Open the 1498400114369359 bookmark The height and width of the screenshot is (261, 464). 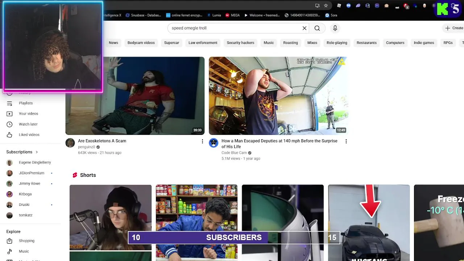(302, 15)
